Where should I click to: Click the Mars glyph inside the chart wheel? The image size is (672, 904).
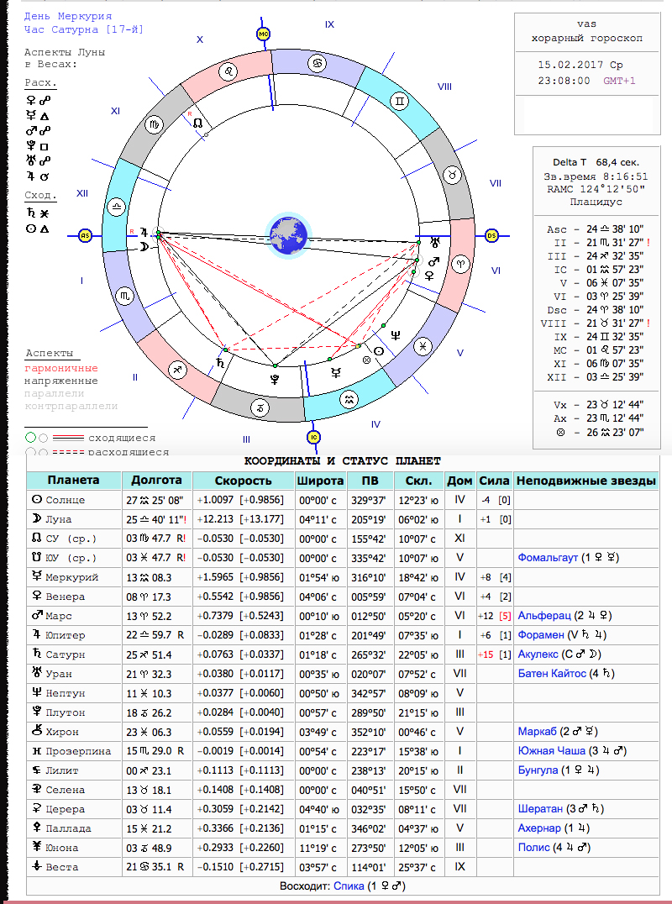(x=433, y=262)
